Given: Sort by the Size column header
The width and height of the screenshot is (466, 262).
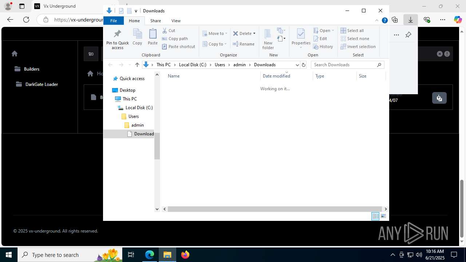Looking at the screenshot, I should 371,76.
